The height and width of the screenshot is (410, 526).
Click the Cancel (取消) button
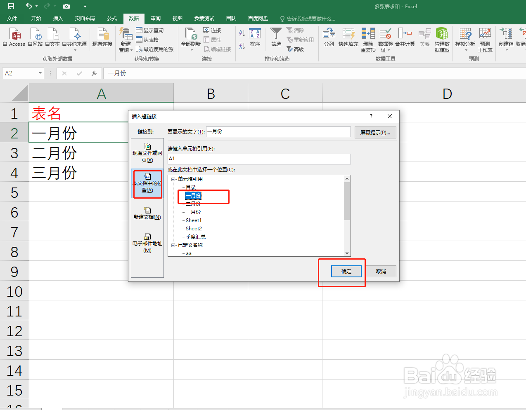[x=381, y=272]
